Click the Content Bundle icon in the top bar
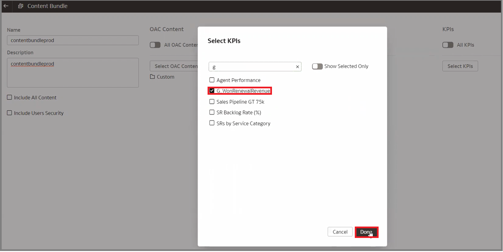Viewport: 503px width, 252px height. [x=20, y=6]
